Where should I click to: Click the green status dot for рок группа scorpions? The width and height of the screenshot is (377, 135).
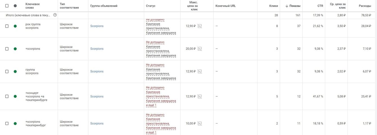click(x=15, y=26)
